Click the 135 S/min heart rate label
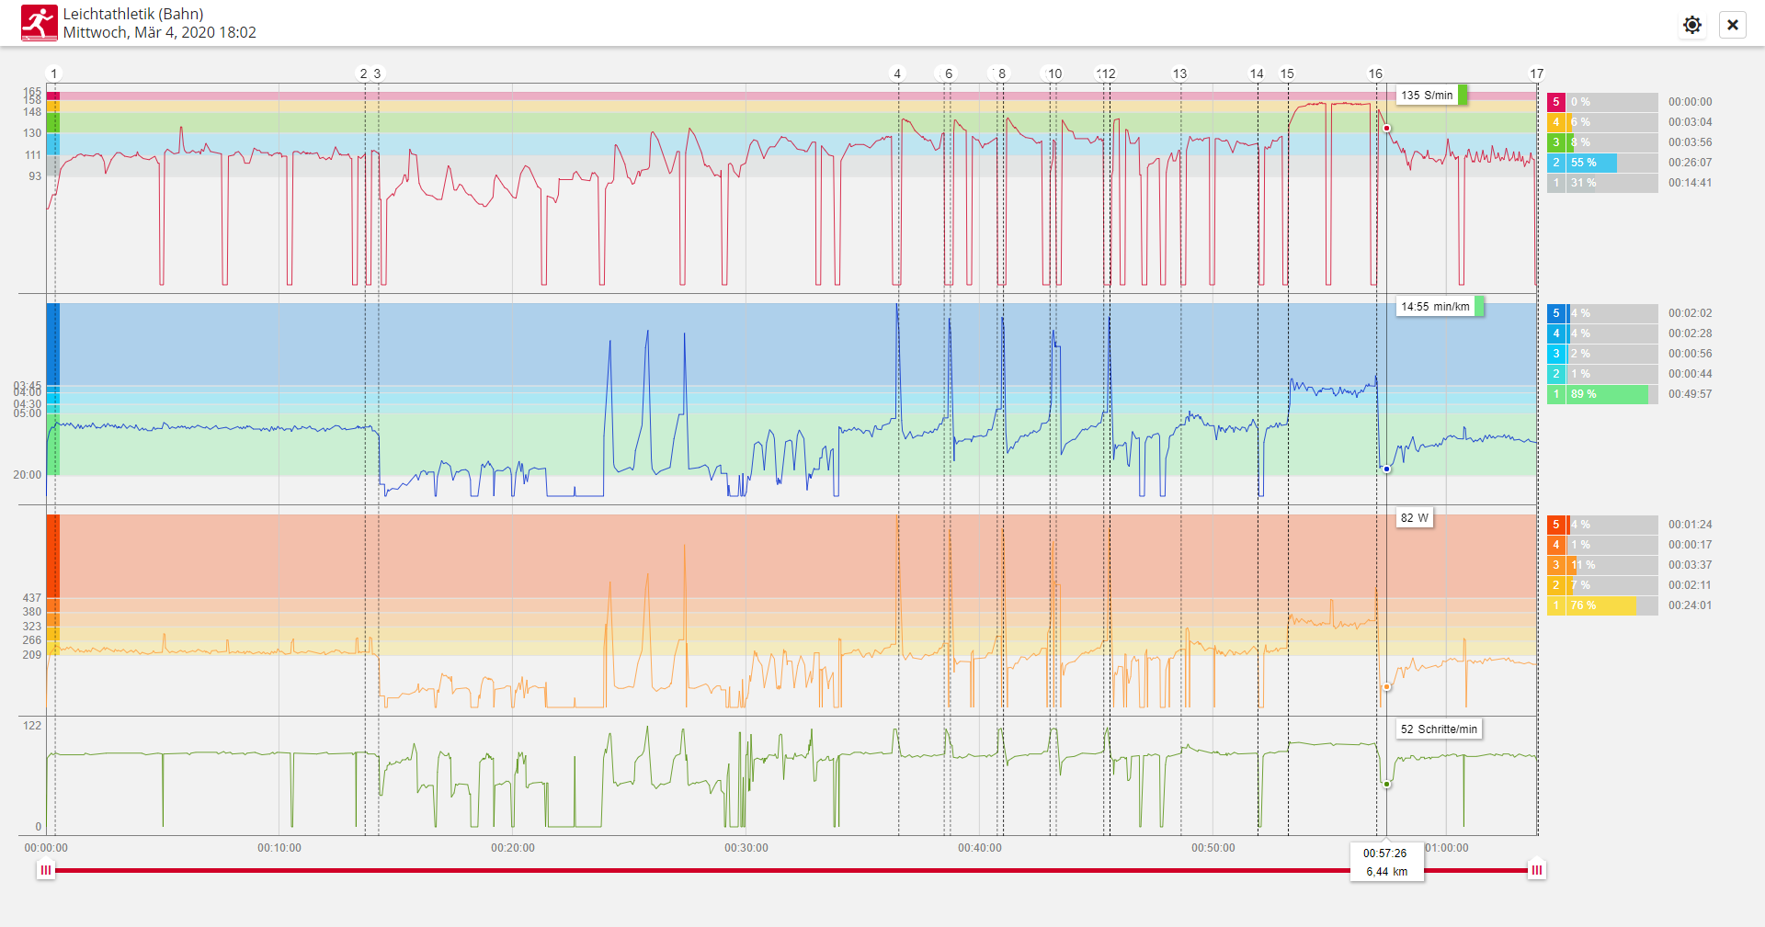This screenshot has width=1765, height=927. tap(1427, 96)
